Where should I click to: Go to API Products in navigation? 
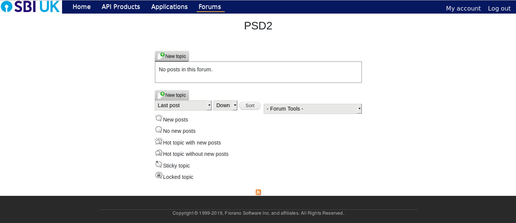121,7
